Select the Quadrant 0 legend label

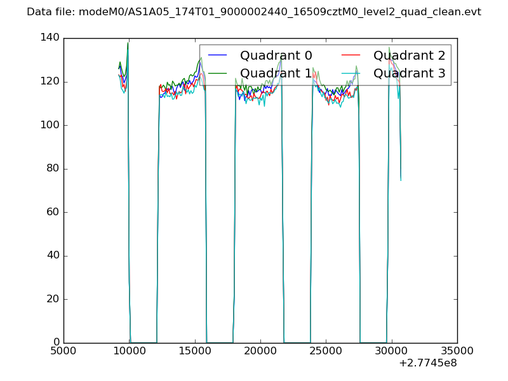[276, 56]
